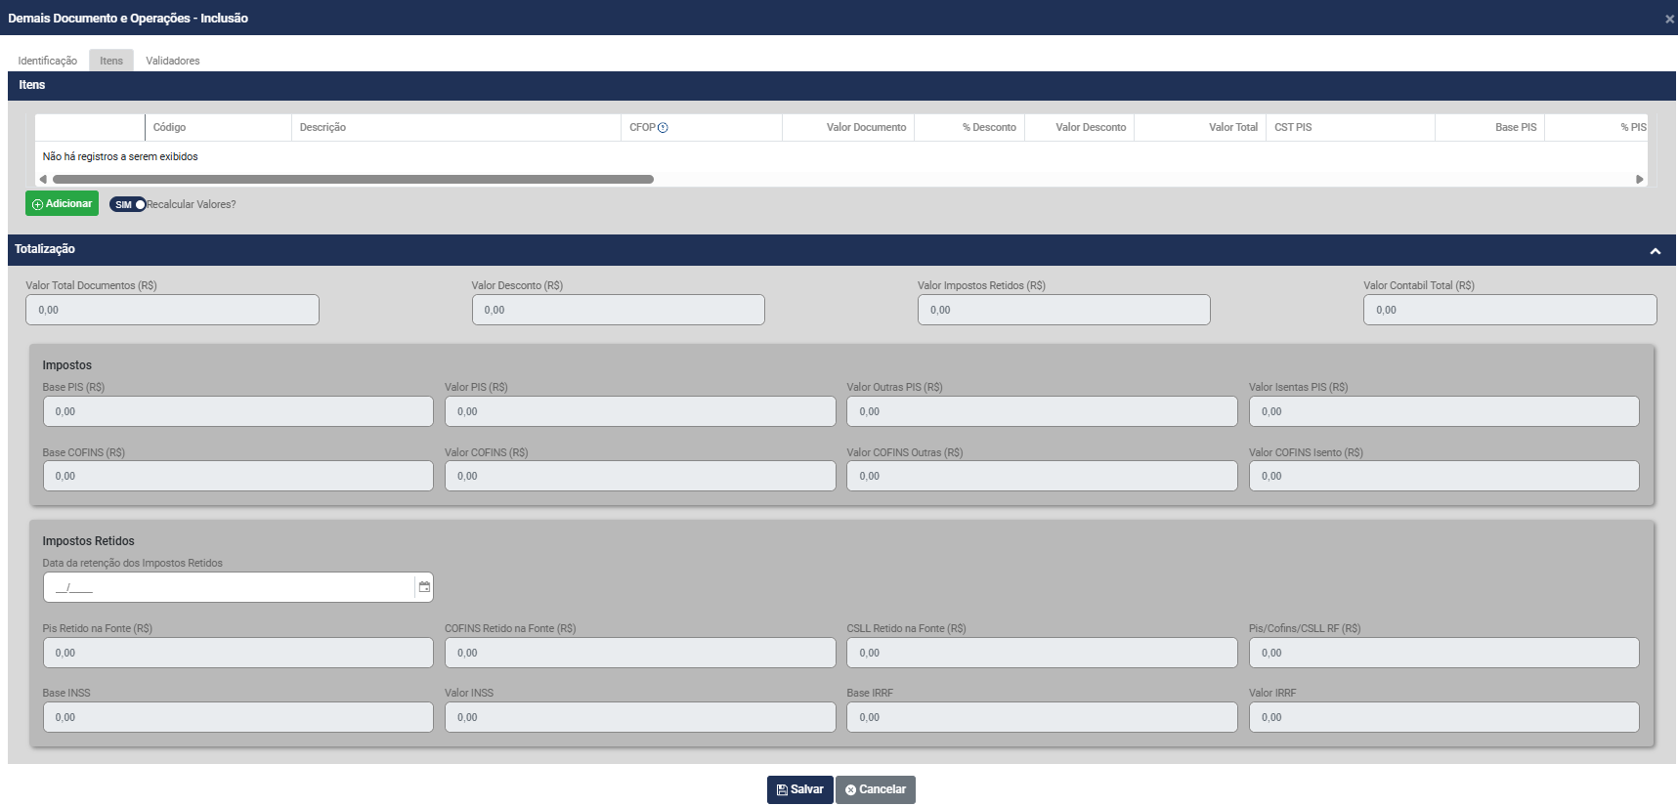
Task: Click the Descrição column header
Action: pos(455,128)
